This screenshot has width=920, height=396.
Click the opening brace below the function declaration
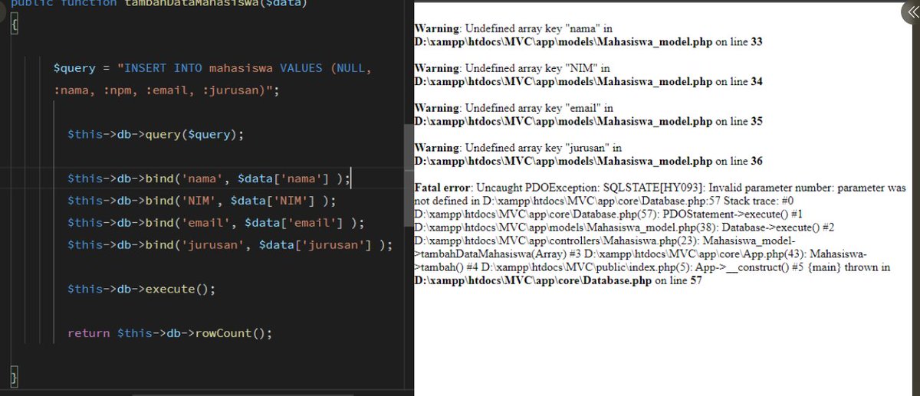(x=15, y=25)
